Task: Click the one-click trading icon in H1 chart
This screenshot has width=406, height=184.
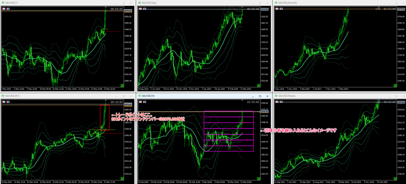Action: click(x=4, y=8)
